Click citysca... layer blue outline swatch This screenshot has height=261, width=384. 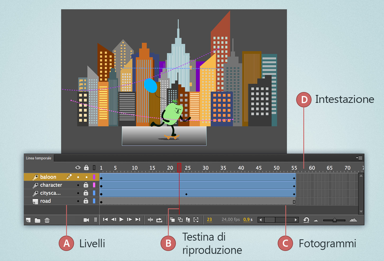94,193
